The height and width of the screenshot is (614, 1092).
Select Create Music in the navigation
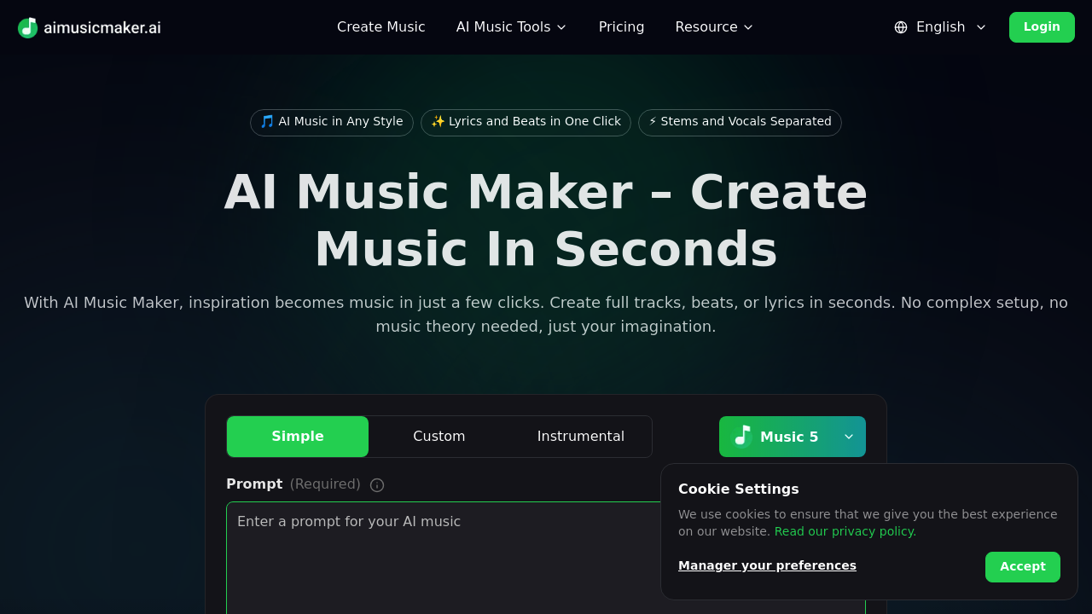380,26
